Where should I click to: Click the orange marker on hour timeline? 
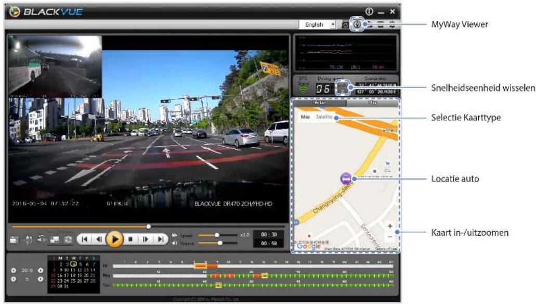tap(201, 266)
